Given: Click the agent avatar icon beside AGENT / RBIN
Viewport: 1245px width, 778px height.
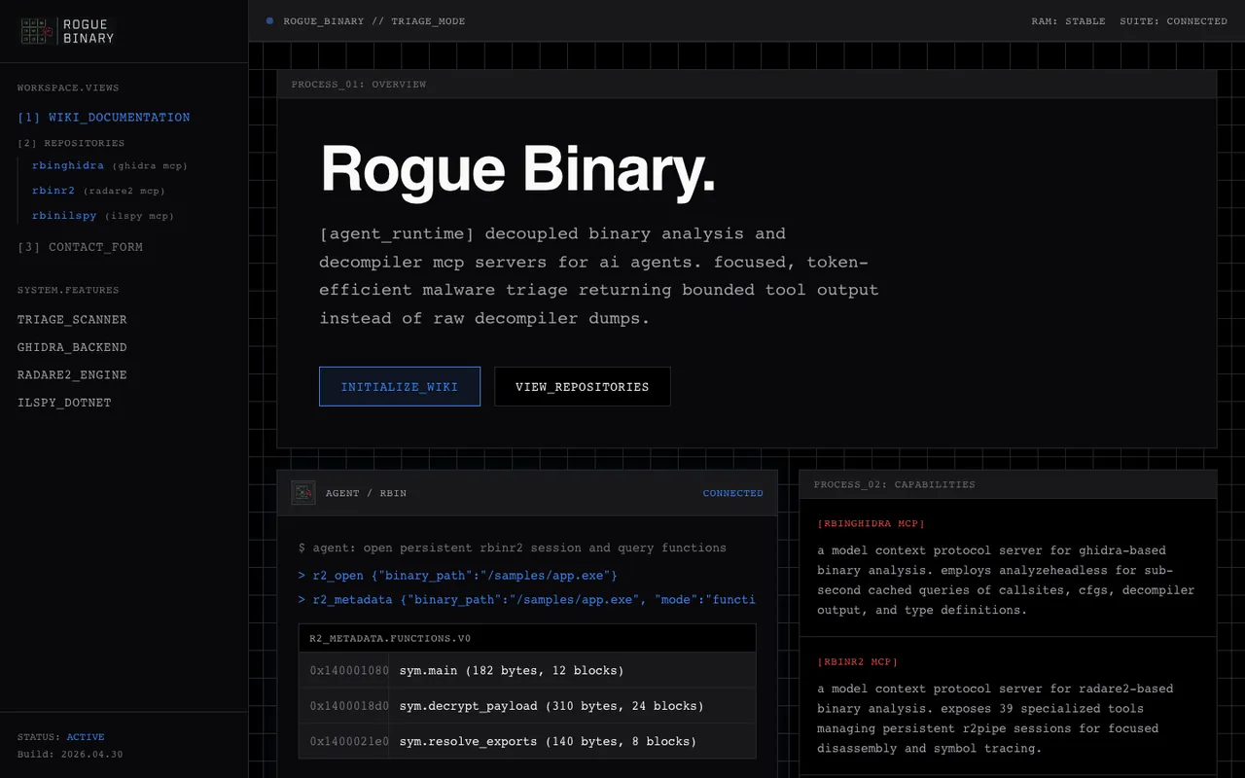Looking at the screenshot, I should (x=303, y=493).
